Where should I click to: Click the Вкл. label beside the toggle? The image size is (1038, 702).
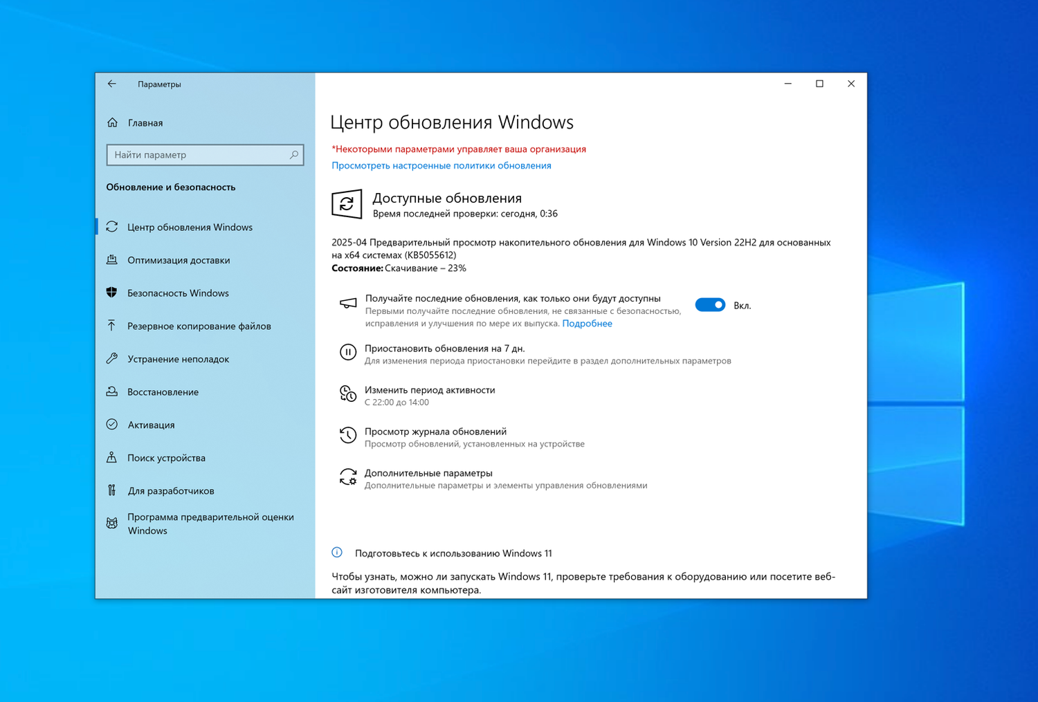[x=743, y=306]
